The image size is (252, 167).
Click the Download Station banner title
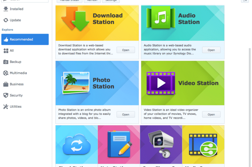coord(108,19)
